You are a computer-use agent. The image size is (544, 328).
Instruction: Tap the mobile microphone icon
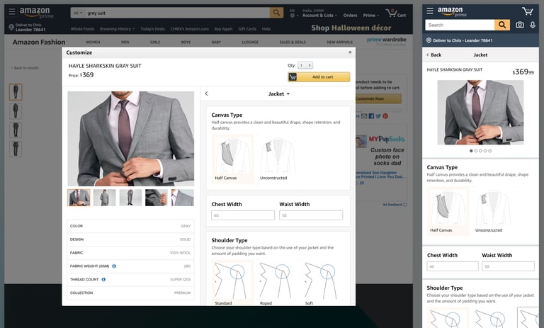[x=533, y=25]
